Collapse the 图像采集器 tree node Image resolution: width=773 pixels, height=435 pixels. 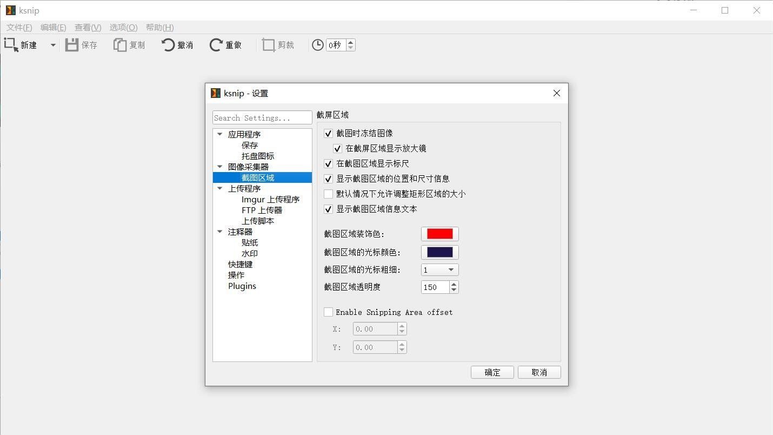click(220, 167)
